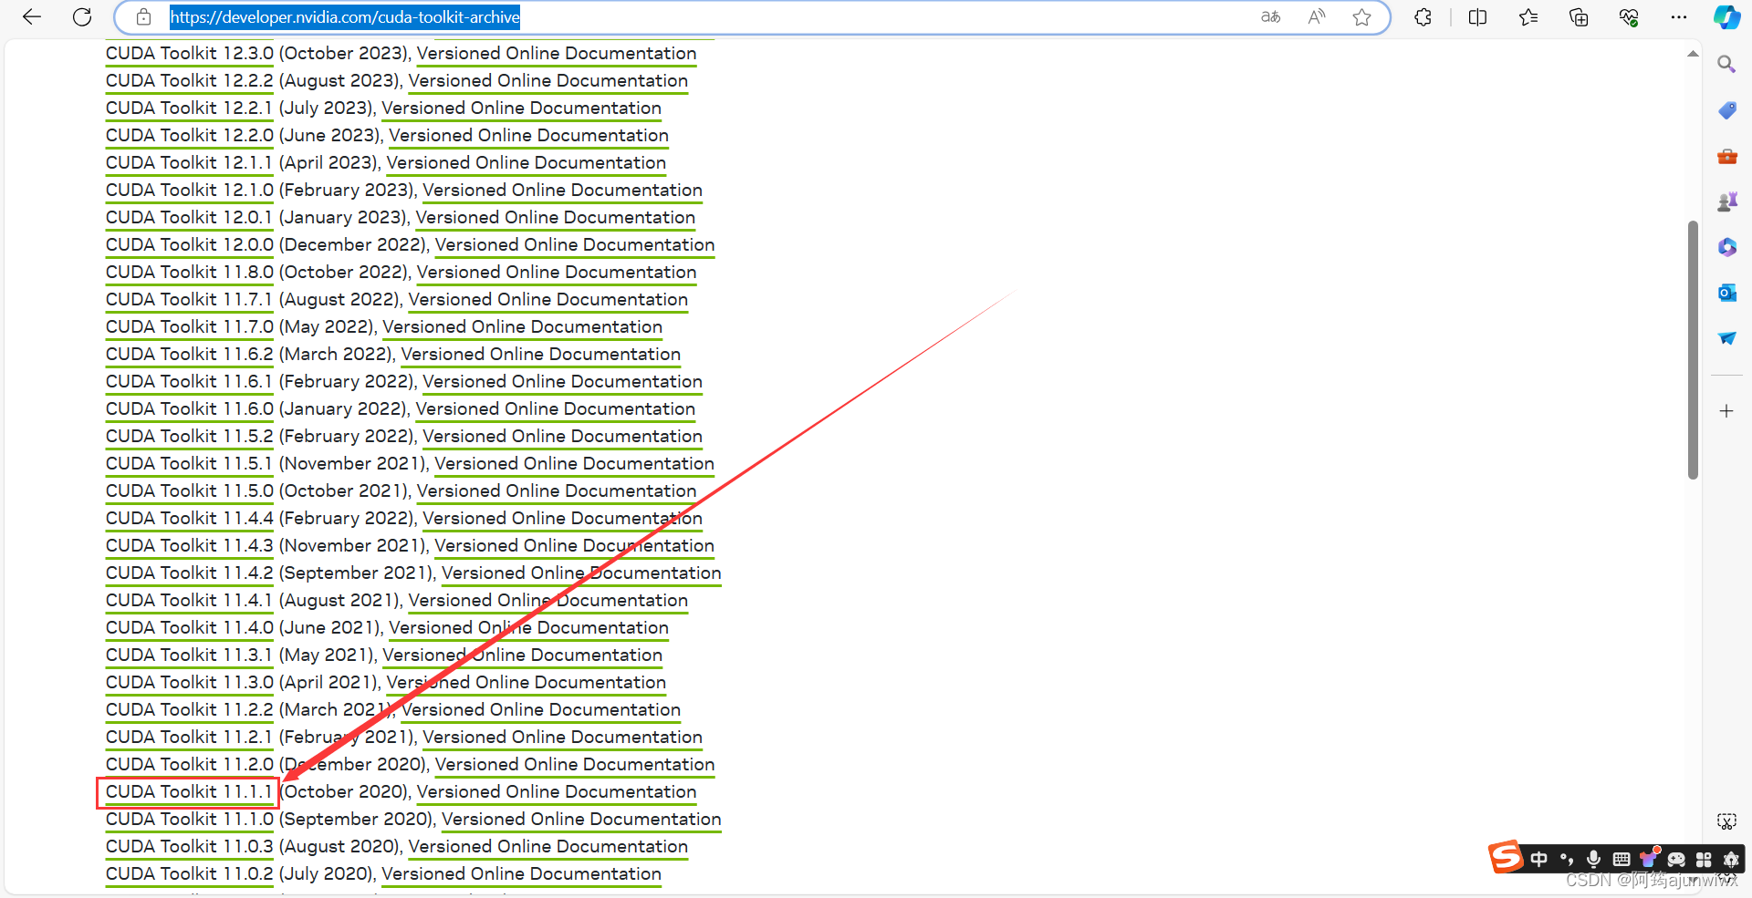
Task: Open the translate page icon
Action: [1270, 17]
